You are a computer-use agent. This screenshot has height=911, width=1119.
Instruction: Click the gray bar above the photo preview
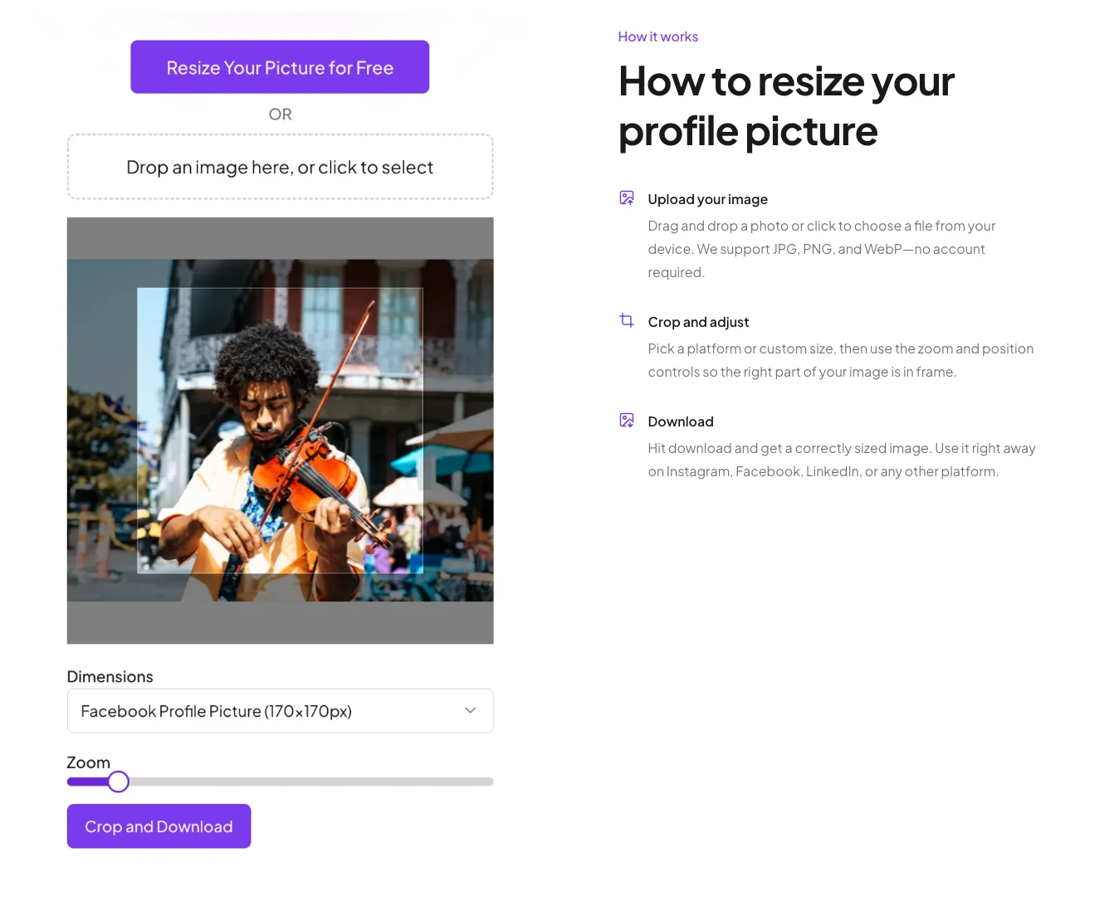[280, 238]
